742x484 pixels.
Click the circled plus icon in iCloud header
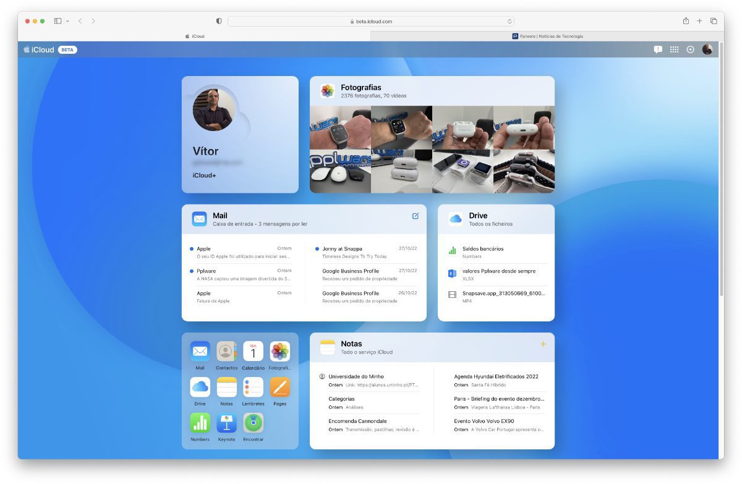pos(690,49)
